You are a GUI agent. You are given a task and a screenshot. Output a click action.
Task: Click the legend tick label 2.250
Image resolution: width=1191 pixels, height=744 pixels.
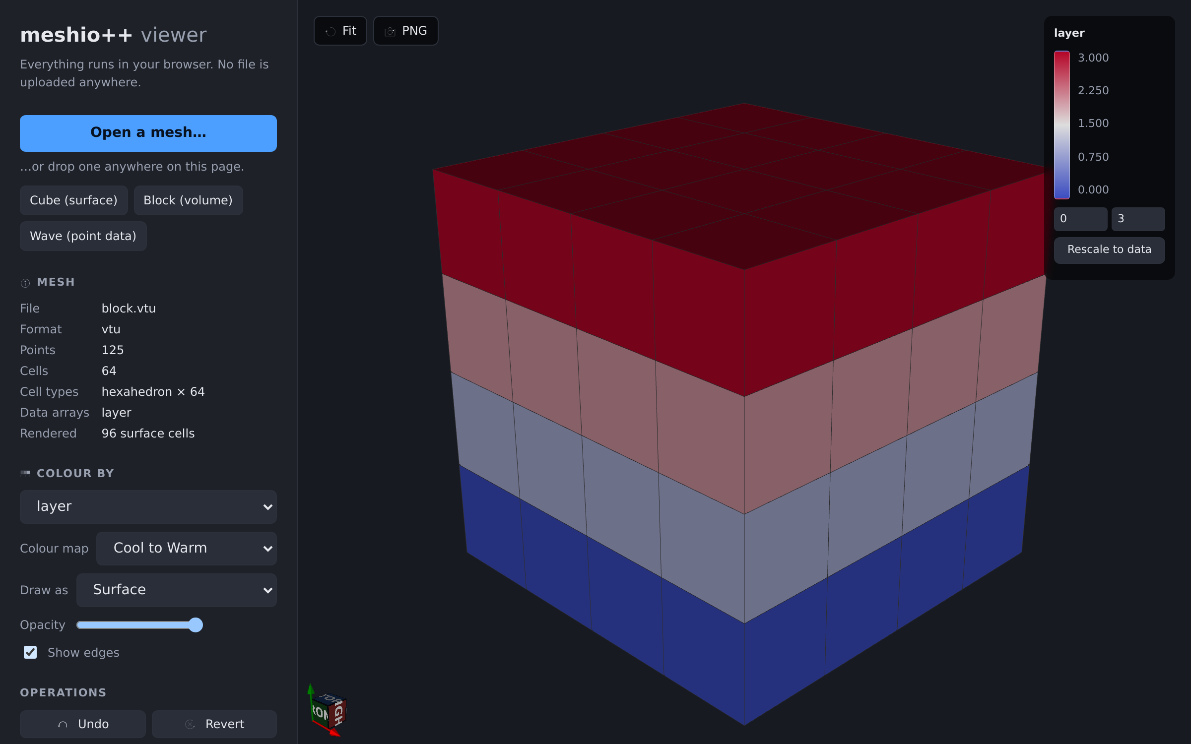coord(1093,91)
